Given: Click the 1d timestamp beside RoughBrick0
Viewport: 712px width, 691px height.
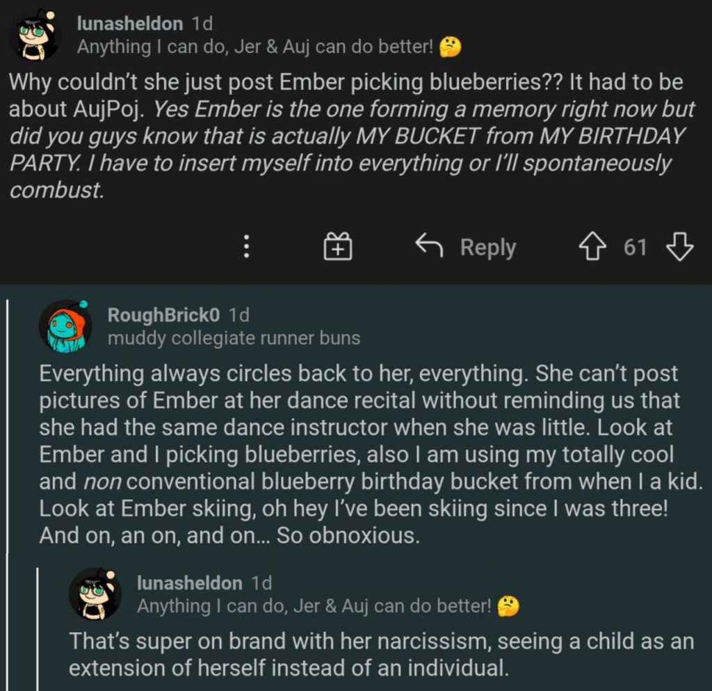Looking at the screenshot, I should 238,315.
